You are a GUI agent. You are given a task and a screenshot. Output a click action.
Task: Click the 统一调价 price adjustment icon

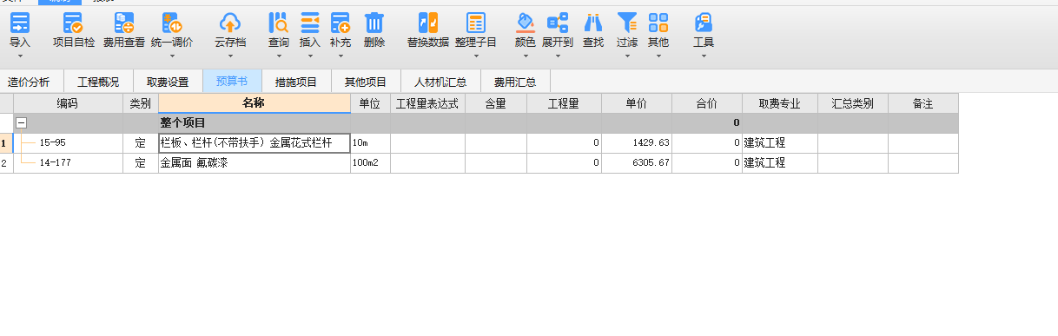click(172, 23)
